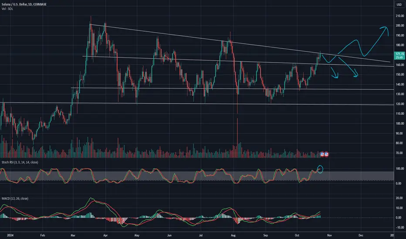Click the Apr label on the time axis
Viewport: 406px width, 239px height.
click(x=105, y=236)
